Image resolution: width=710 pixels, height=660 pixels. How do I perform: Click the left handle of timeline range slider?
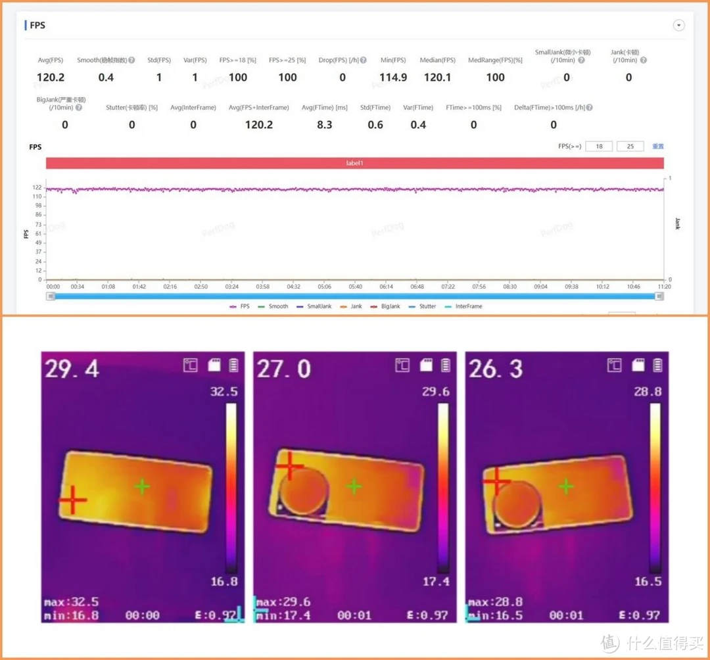pyautogui.click(x=50, y=296)
